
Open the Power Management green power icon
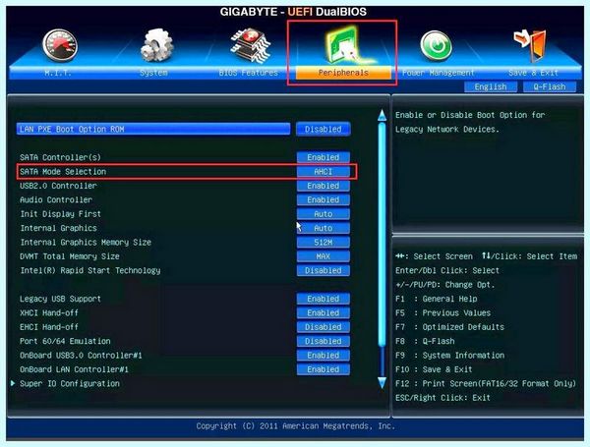[436, 46]
